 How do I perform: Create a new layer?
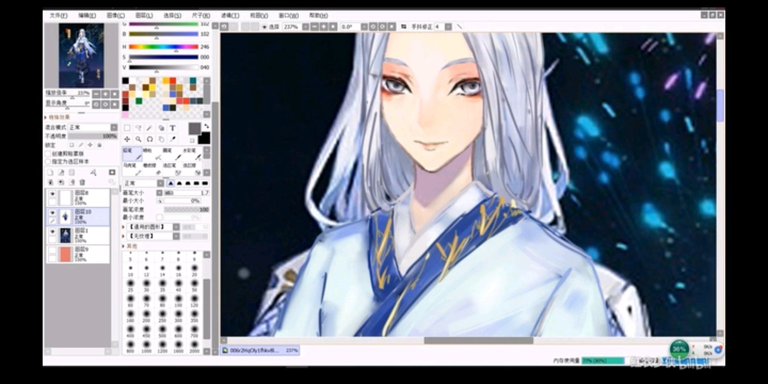[x=50, y=172]
